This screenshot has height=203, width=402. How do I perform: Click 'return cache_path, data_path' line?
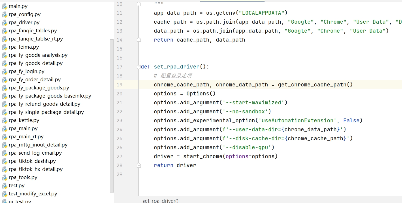click(200, 40)
